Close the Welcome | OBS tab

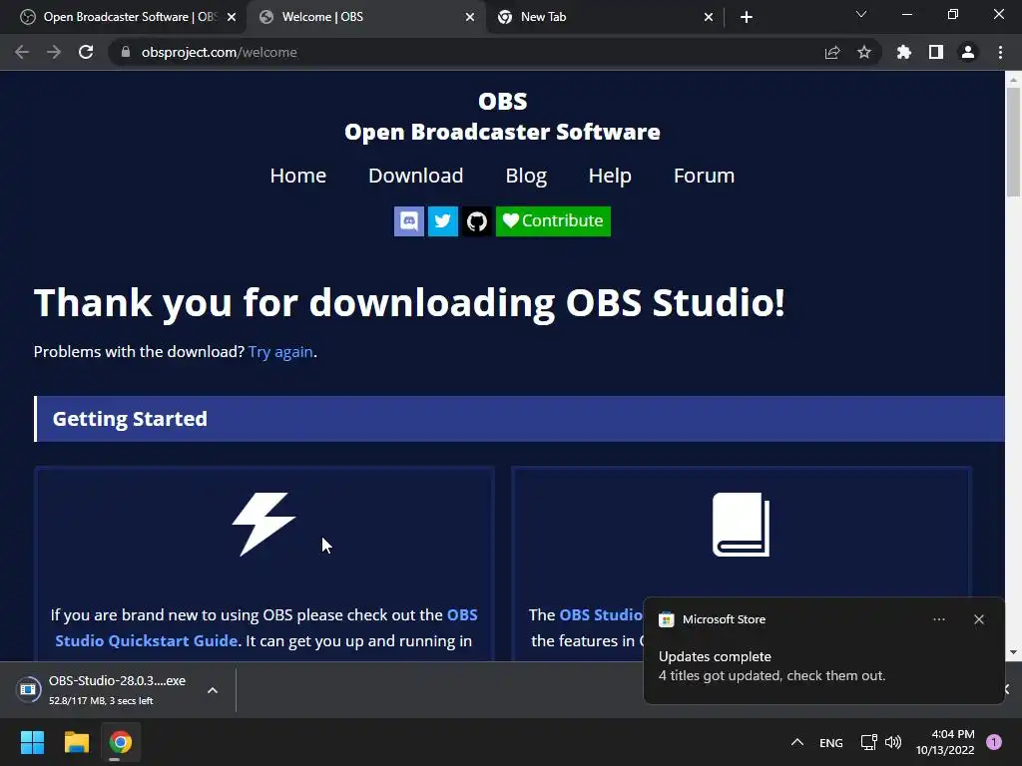coord(470,17)
